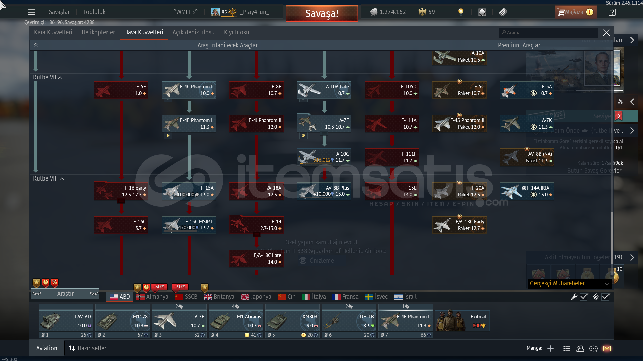Image resolution: width=643 pixels, height=361 pixels.
Task: Open the Aviation preset selector
Action: (x=47, y=348)
